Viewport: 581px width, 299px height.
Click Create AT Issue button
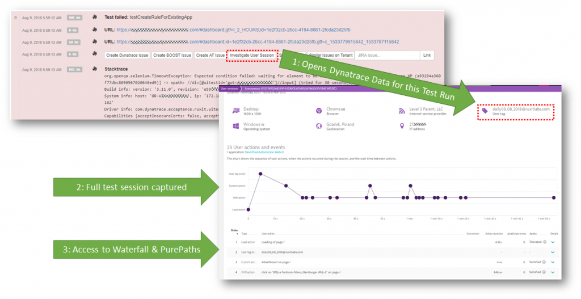point(210,55)
